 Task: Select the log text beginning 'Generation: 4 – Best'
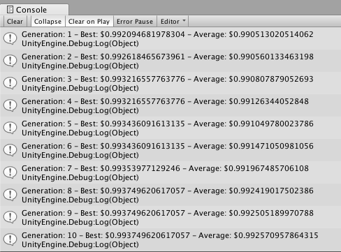click(x=165, y=101)
